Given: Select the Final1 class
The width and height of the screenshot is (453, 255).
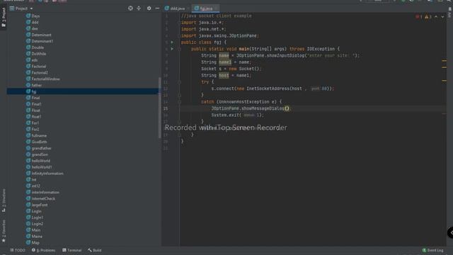Looking at the screenshot, I should coord(34,104).
